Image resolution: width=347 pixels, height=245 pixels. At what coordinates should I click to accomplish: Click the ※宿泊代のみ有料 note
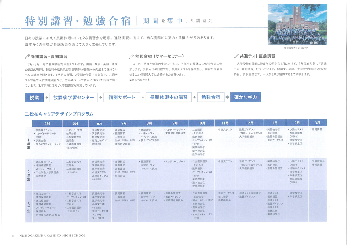pos(140,80)
